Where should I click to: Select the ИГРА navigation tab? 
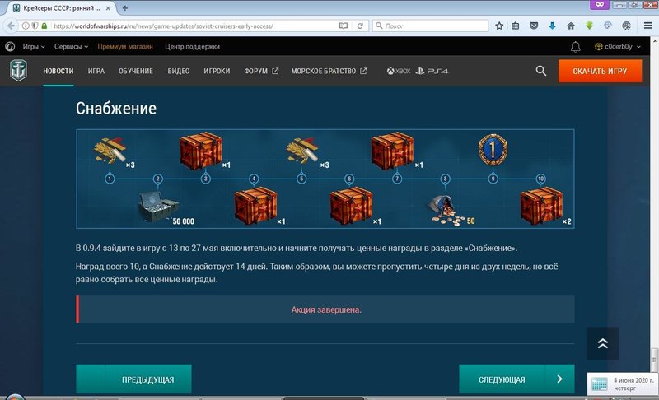pyautogui.click(x=96, y=71)
